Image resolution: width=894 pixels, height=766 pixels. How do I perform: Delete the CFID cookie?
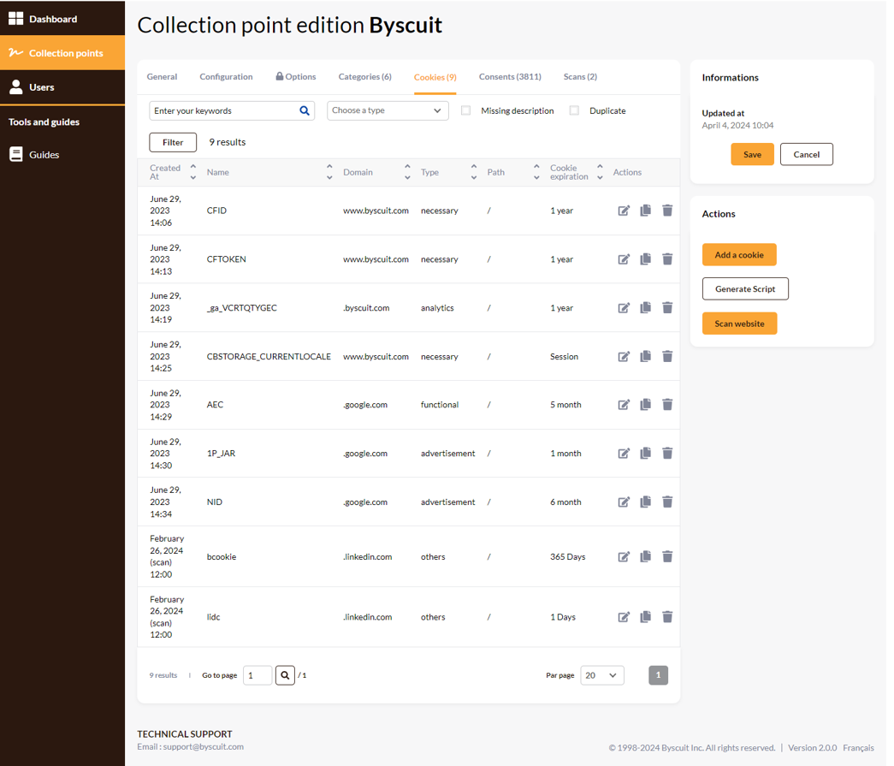667,211
